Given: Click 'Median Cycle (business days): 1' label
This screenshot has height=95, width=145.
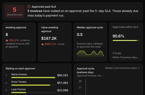Looking at the screenshot, I should pyautogui.click(x=122, y=68).
